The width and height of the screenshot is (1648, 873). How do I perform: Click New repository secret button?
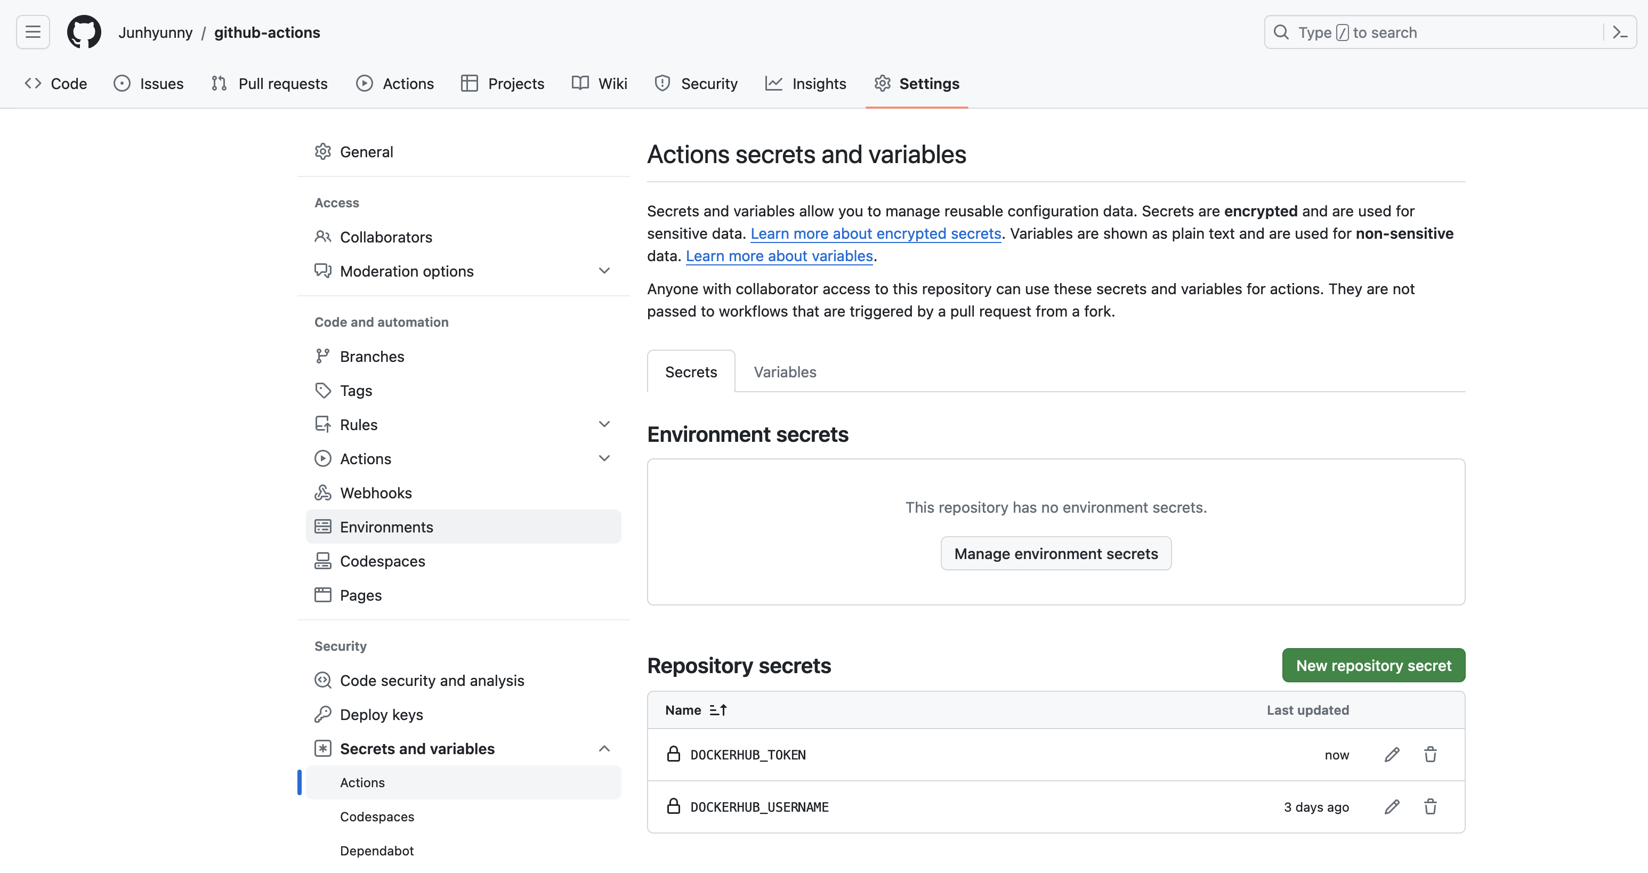(1373, 666)
